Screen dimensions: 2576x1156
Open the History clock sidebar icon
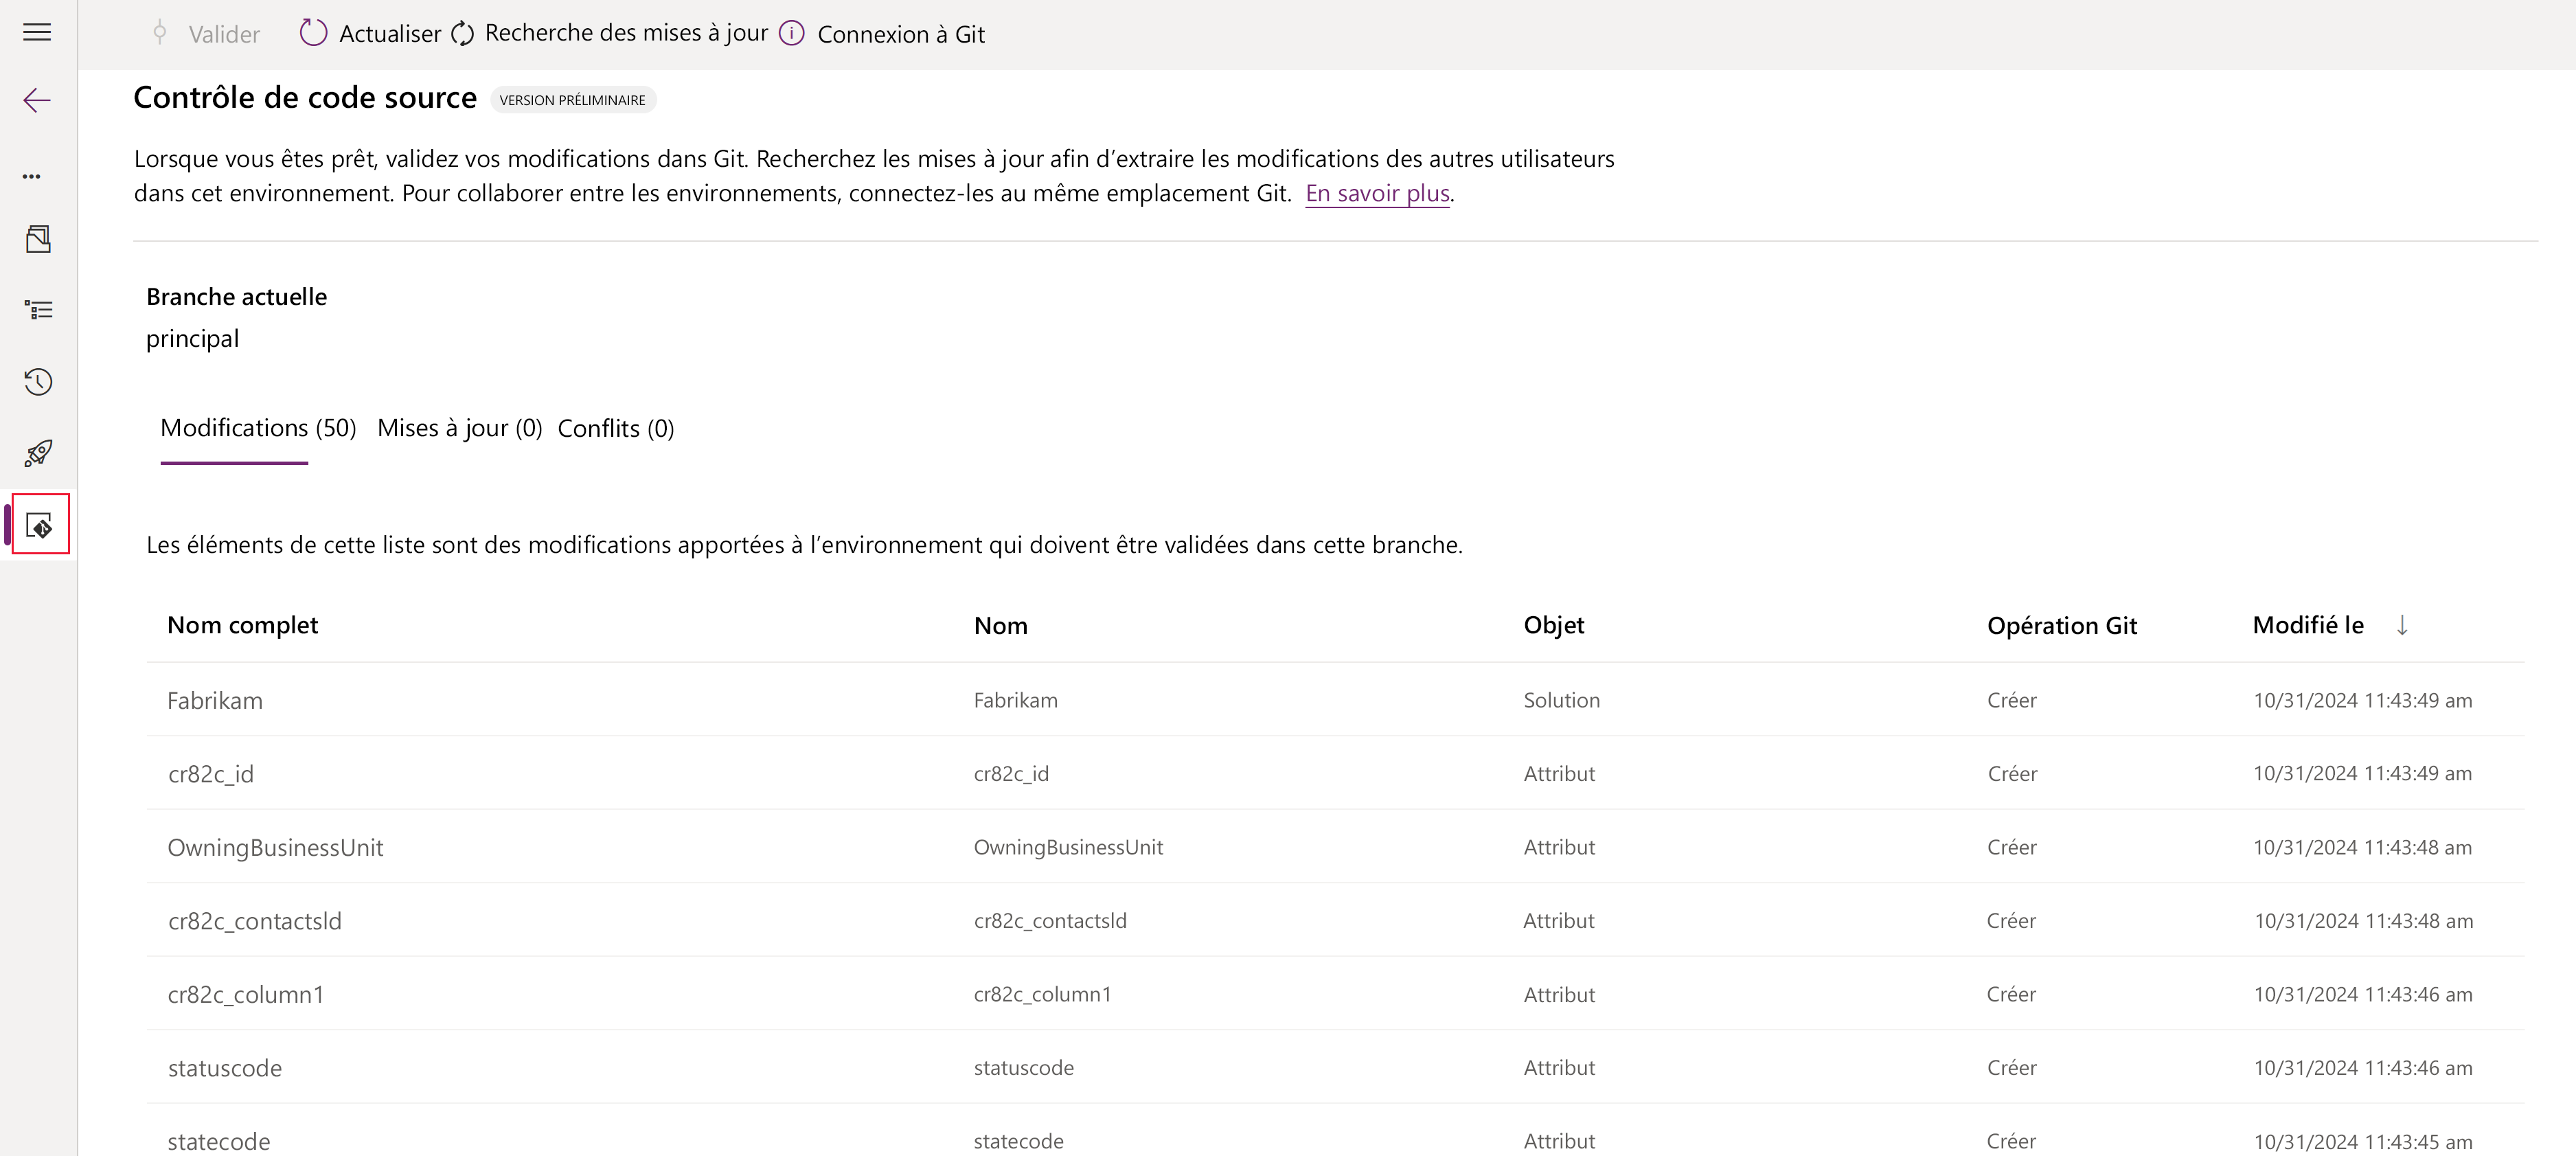(x=38, y=382)
